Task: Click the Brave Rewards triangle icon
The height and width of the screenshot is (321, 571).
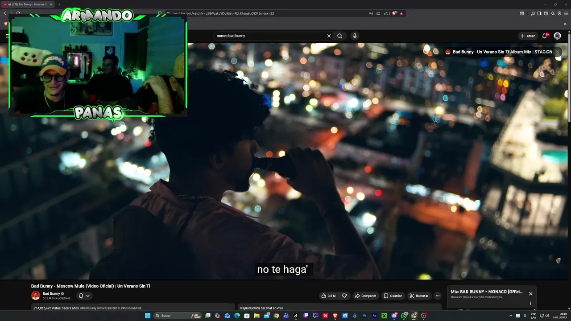Action: [x=401, y=13]
